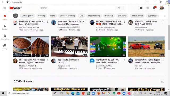Open Subscriptions in sidebar
Image resolution: width=170 pixels, height=96 pixels.
pyautogui.click(x=5, y=37)
